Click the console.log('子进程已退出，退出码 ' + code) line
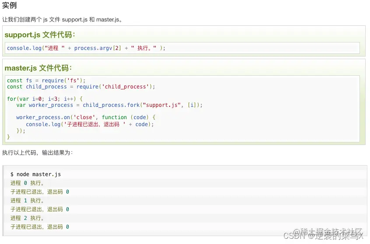 coord(90,124)
